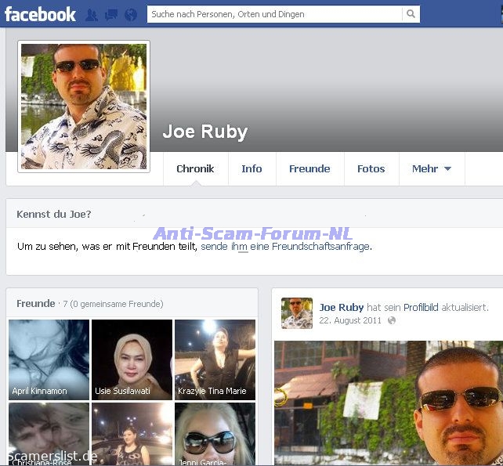The width and height of the screenshot is (503, 466).
Task: Focus the 'Suche nach Personen' search field
Action: coord(274,14)
